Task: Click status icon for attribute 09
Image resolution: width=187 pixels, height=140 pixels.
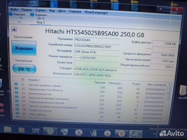Action: click(x=18, y=113)
